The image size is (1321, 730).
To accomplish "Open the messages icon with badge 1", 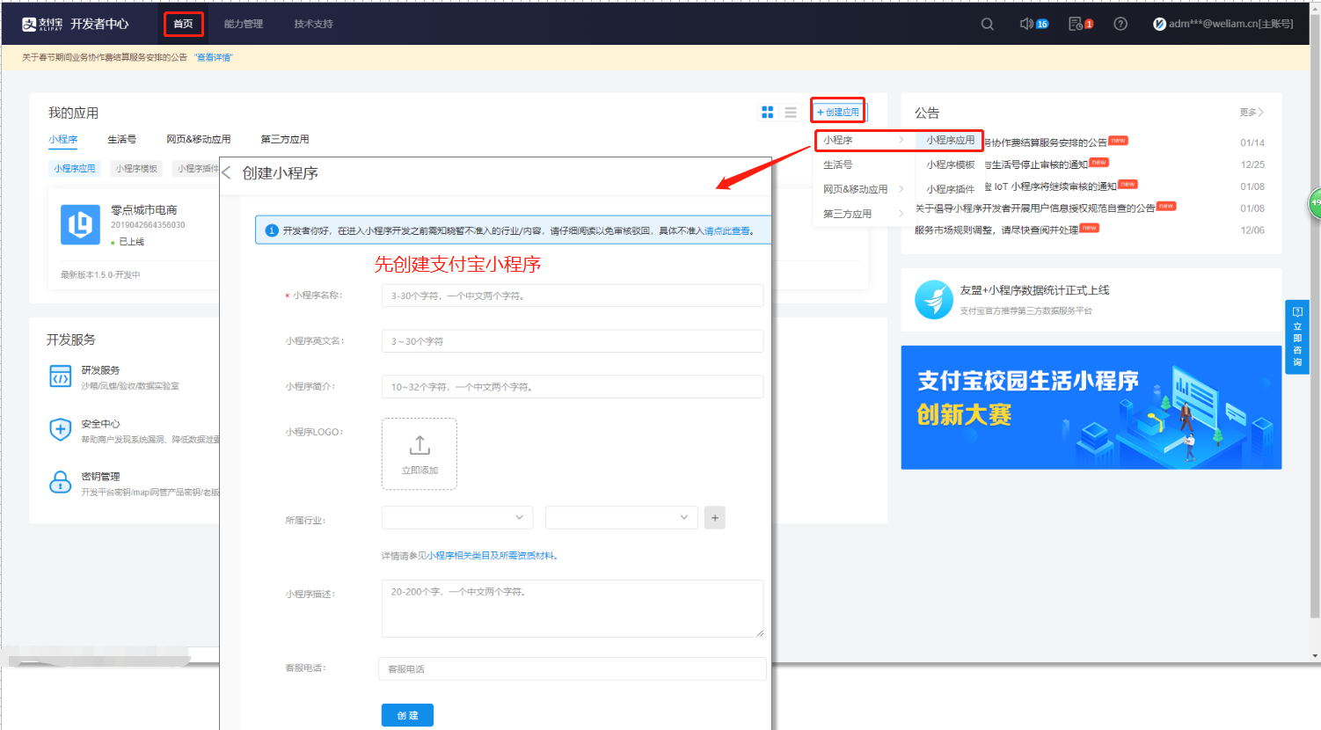I will click(x=1080, y=24).
